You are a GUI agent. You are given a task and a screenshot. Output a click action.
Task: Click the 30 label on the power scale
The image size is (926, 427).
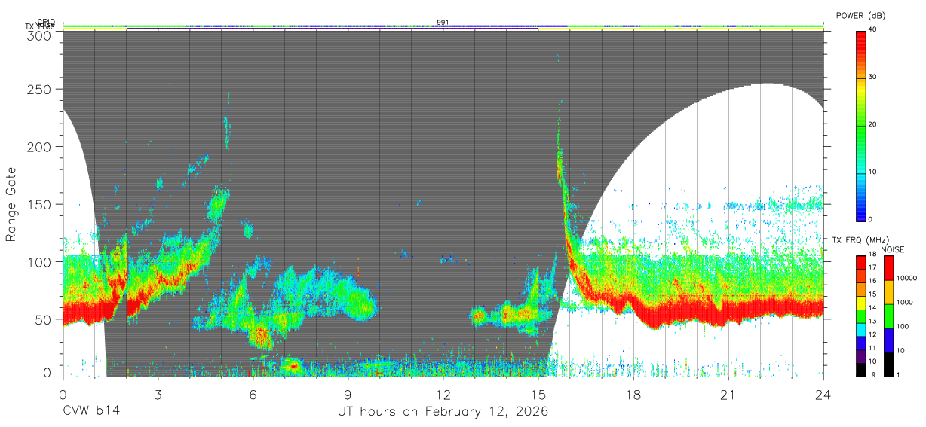coord(873,77)
